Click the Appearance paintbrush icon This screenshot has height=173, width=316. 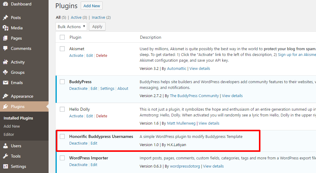coord(5,96)
